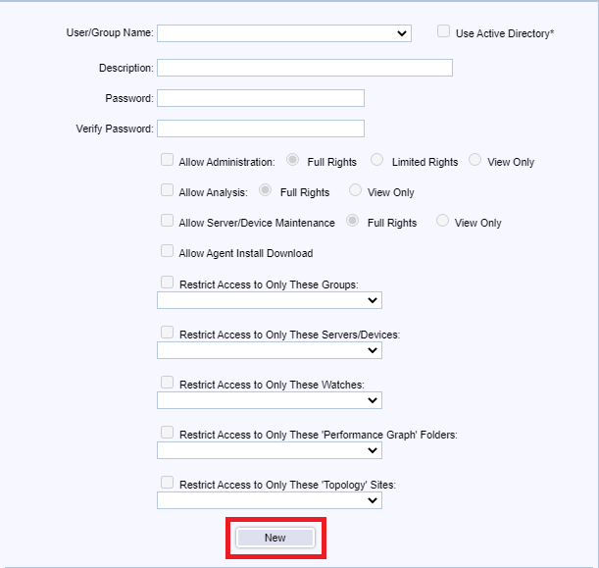Check the Allow Administration checkbox
599x568 pixels.
point(167,160)
